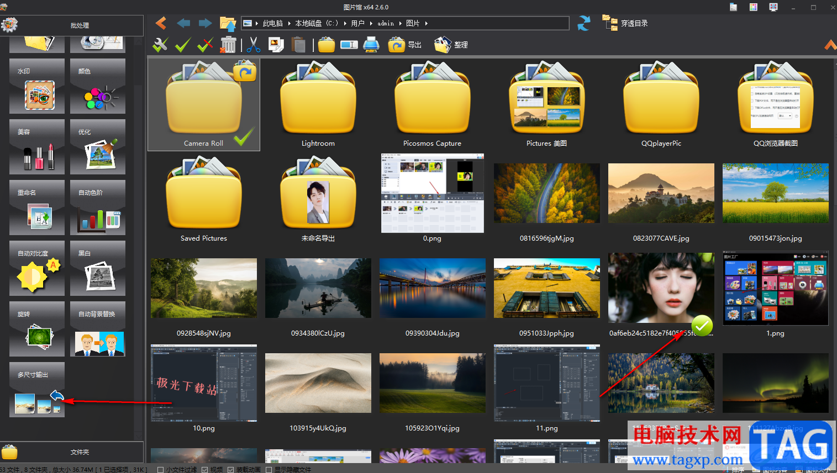837x473 pixels.
Task: Select the 黑白 black and white tool
Action: point(98,268)
